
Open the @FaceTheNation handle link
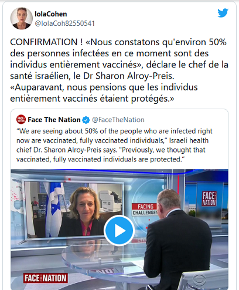pos(118,120)
